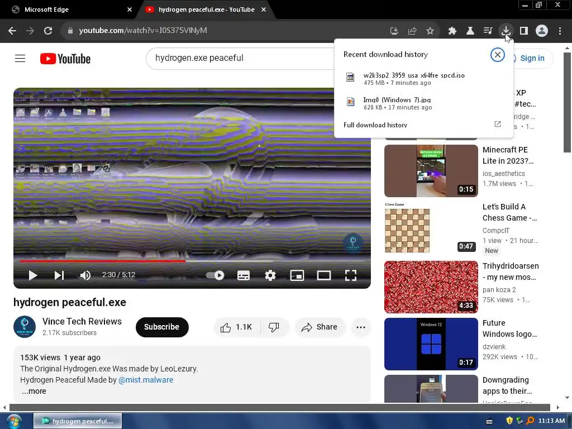Image resolution: width=572 pixels, height=429 pixels.
Task: Switch to theater mode
Action: [323, 275]
